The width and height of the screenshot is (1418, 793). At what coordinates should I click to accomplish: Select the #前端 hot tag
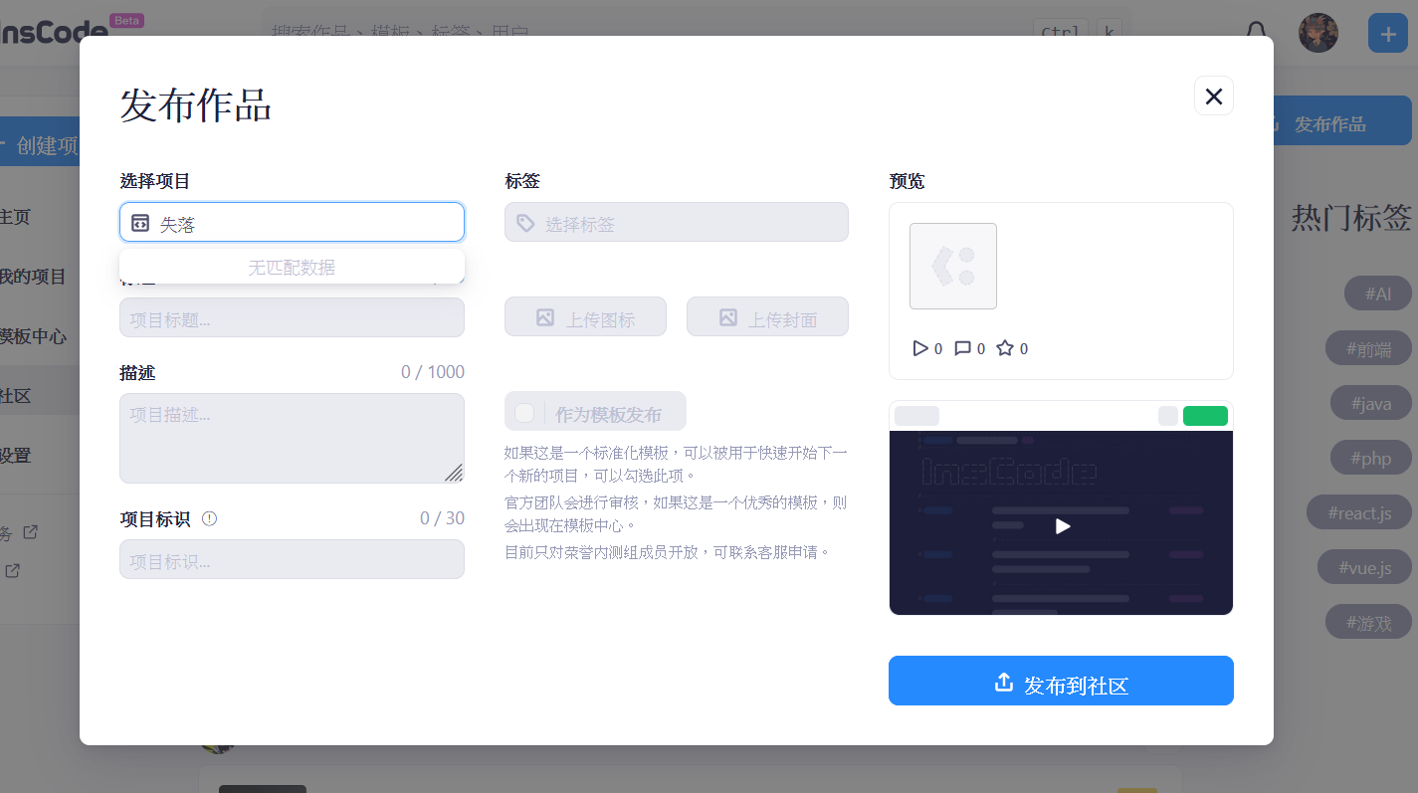click(x=1368, y=348)
